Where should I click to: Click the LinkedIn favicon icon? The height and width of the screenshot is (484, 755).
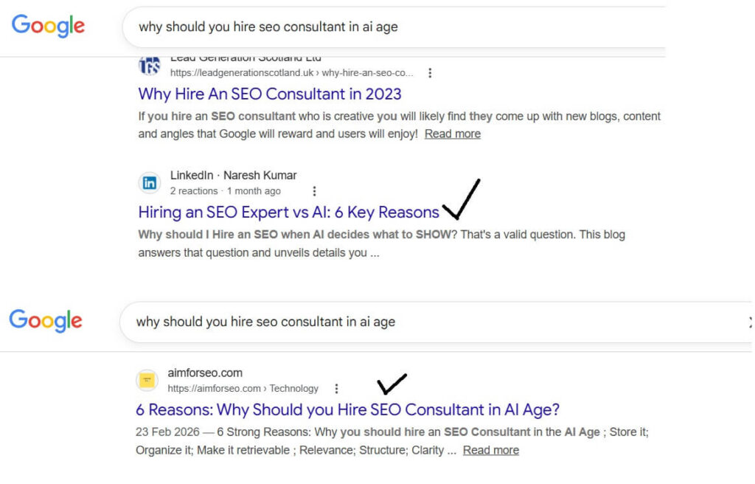[x=149, y=183]
